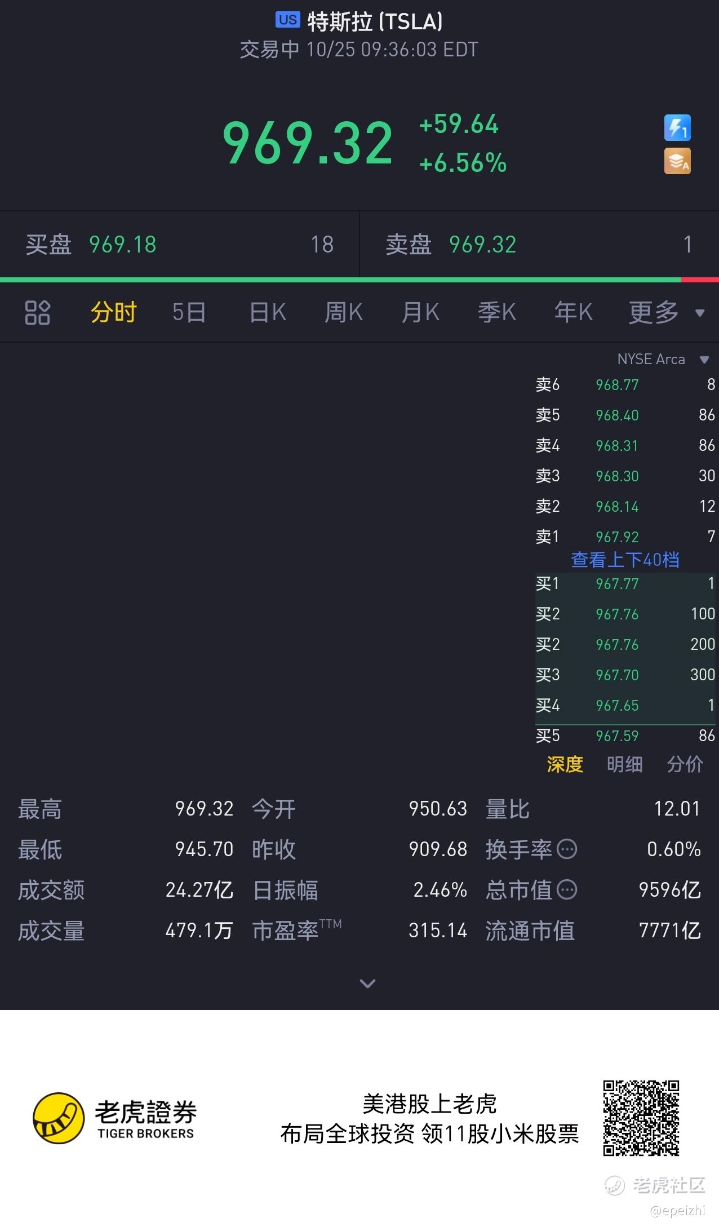Select the 深度 order book tab
The width and height of the screenshot is (719, 1227).
[x=565, y=764]
